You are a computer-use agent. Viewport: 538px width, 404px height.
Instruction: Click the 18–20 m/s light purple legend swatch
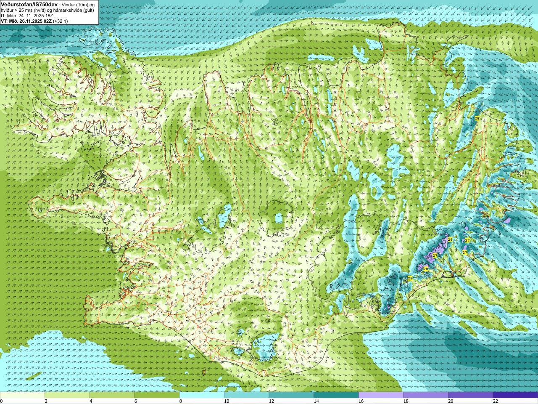pyautogui.click(x=426, y=395)
